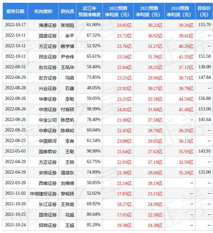
Task: Click 2023 profit forecast 24.99亿
Action: [x=155, y=205]
